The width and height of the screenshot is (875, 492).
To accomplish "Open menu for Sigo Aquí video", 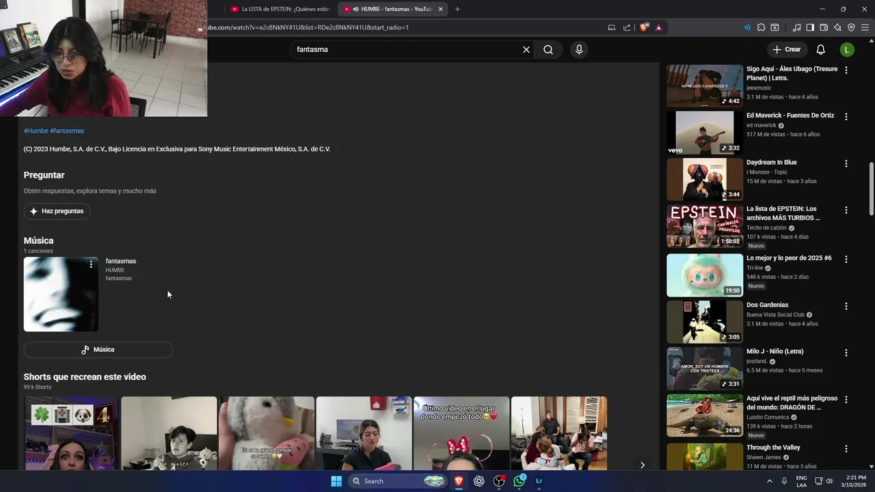I will coord(846,70).
